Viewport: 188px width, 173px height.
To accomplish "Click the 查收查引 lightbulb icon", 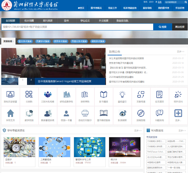I will click(x=122, y=95).
